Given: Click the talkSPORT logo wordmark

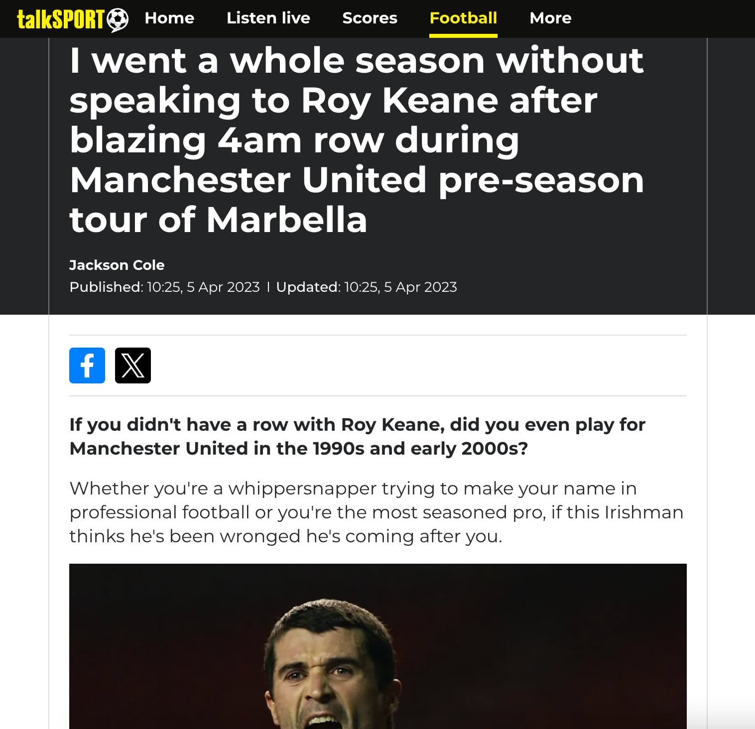Looking at the screenshot, I should point(61,19).
